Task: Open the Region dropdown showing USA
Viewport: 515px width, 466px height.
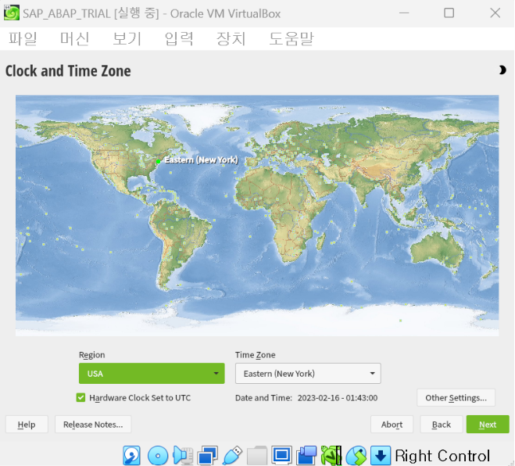Action: click(152, 373)
